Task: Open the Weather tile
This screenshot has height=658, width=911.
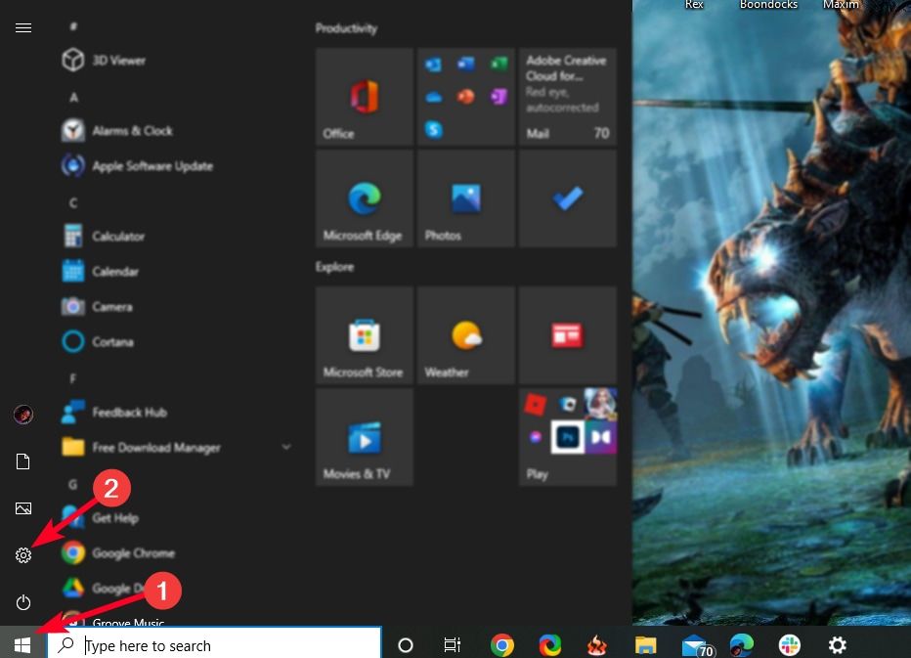Action: pyautogui.click(x=465, y=335)
